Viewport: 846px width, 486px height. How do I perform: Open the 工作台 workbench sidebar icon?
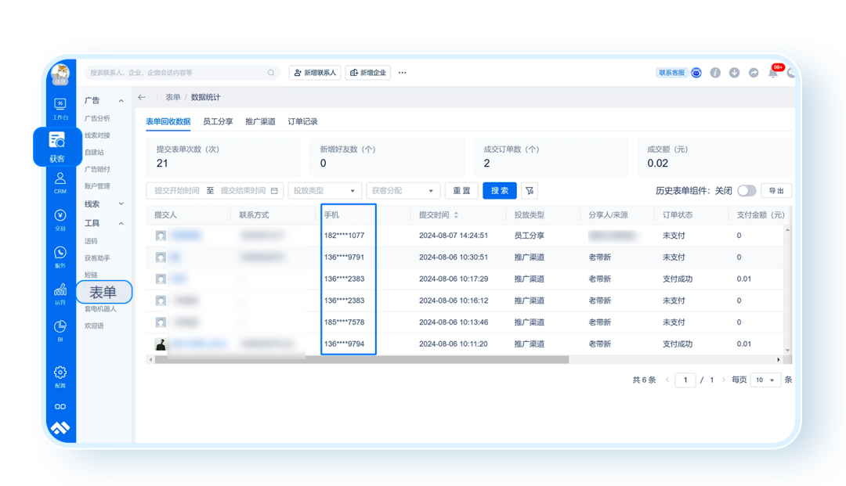(60, 107)
